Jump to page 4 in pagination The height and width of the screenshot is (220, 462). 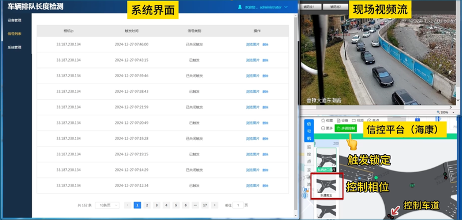coord(166,205)
